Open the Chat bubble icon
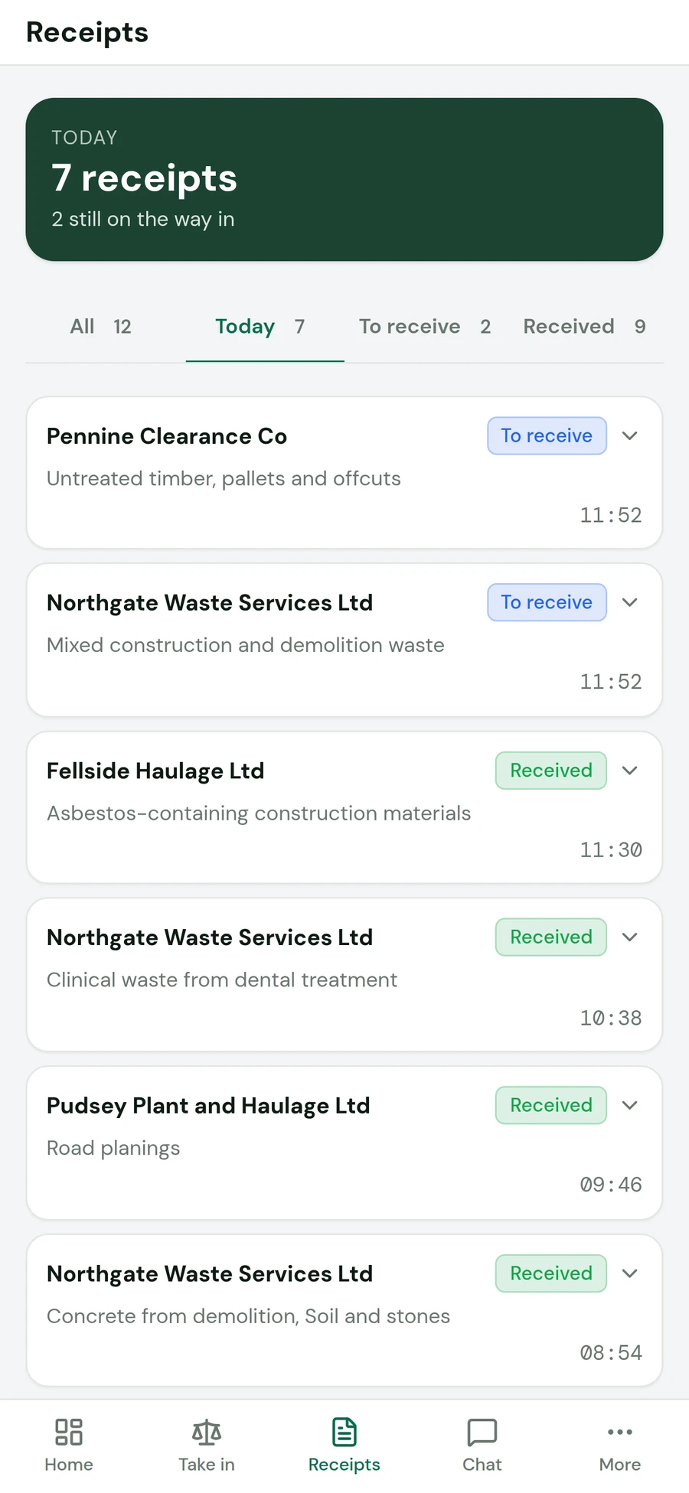Screen dimensions: 689x1493 482,1432
